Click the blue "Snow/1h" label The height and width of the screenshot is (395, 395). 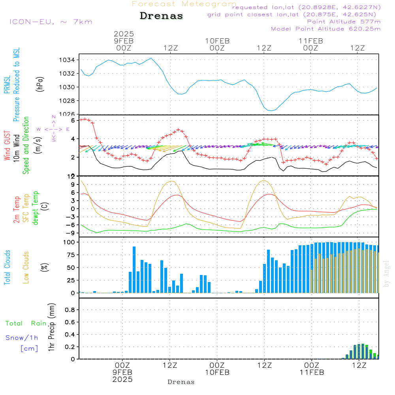coord(22,338)
